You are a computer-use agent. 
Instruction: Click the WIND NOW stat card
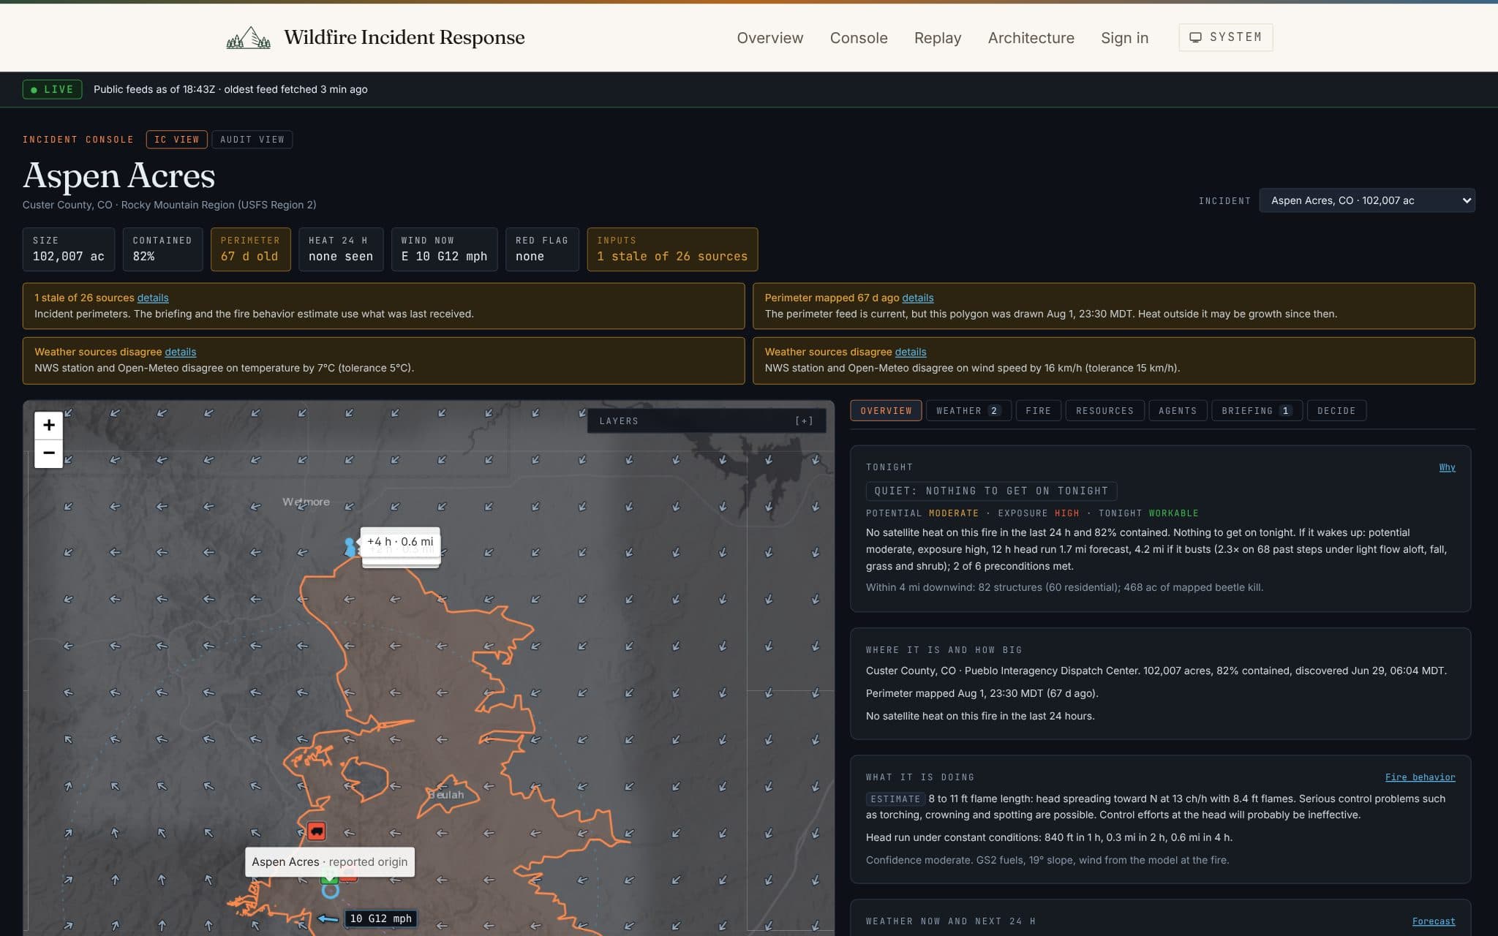click(444, 249)
